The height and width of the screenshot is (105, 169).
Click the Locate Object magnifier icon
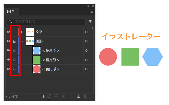click(x=57, y=96)
